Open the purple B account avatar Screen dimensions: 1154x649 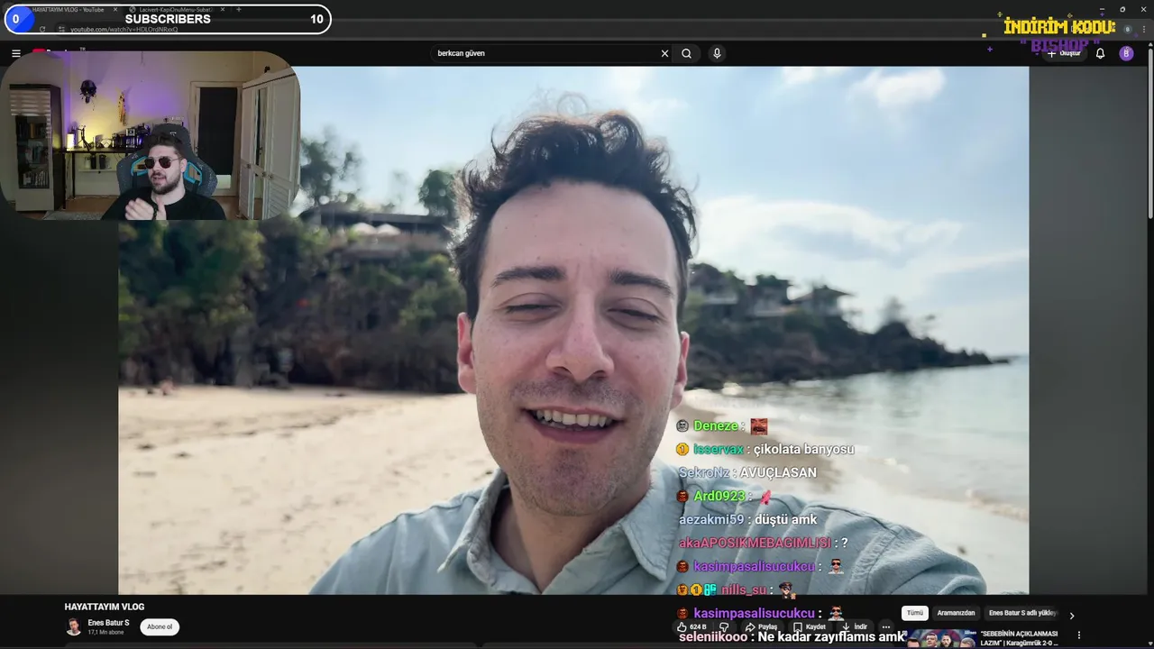pos(1126,53)
